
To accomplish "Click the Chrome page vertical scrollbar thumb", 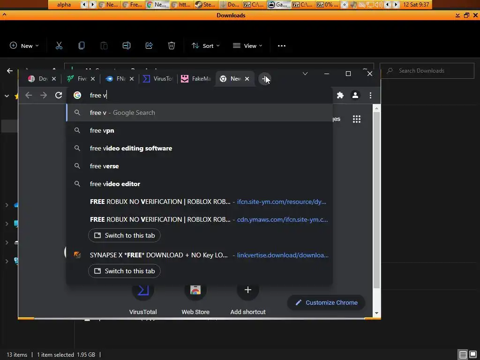I will click(376, 200).
